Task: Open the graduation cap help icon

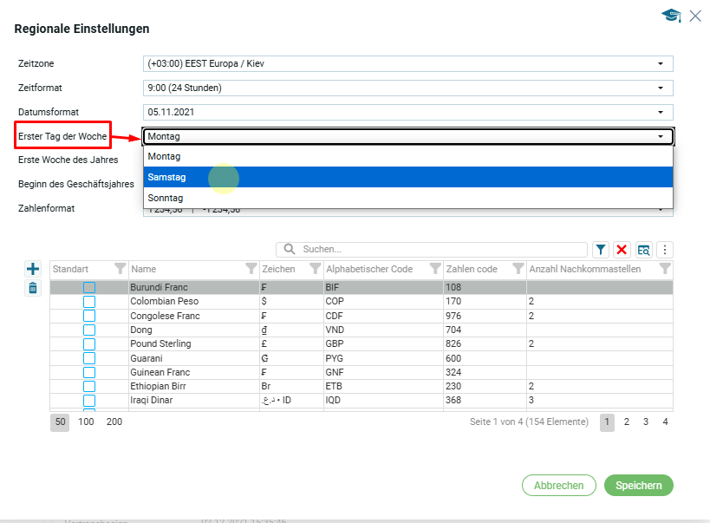Action: pos(671,16)
